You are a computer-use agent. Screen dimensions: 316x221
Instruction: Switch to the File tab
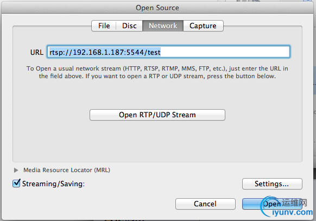coord(104,26)
